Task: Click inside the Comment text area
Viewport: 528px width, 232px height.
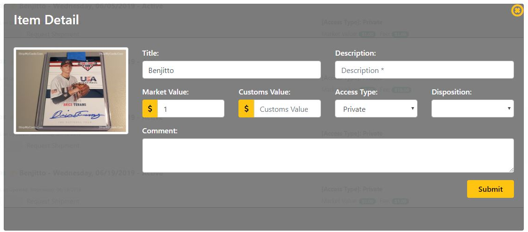Action: 328,156
